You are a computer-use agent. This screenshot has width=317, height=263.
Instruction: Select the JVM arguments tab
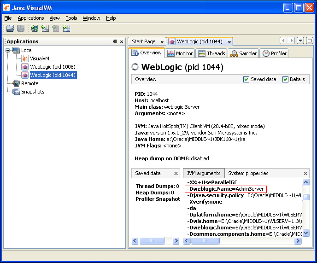[x=204, y=173]
